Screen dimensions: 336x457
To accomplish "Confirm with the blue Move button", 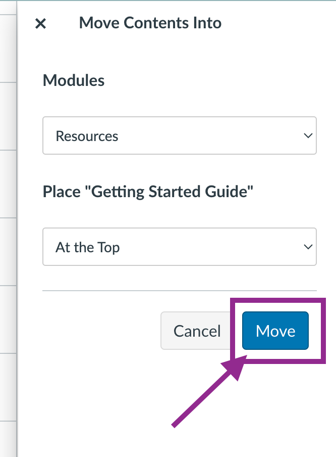I will (275, 331).
